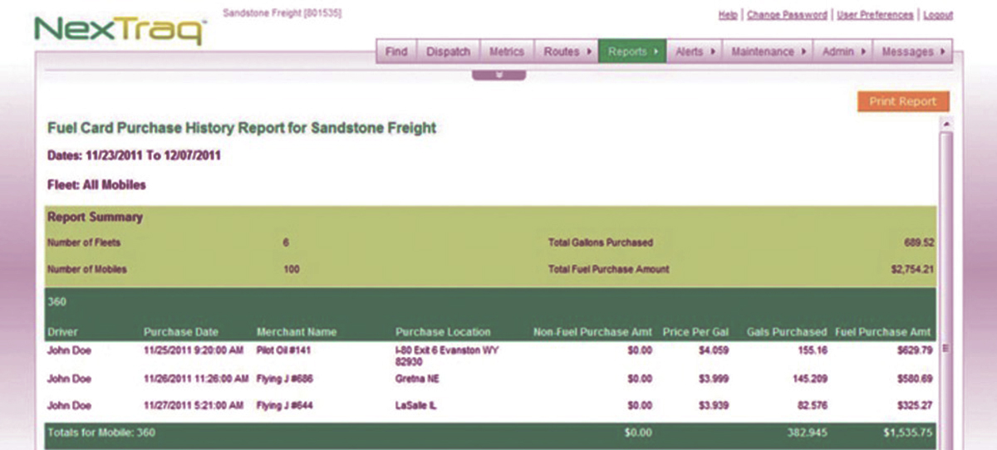
Task: Click the Purchase Date column header
Action: coord(181,332)
